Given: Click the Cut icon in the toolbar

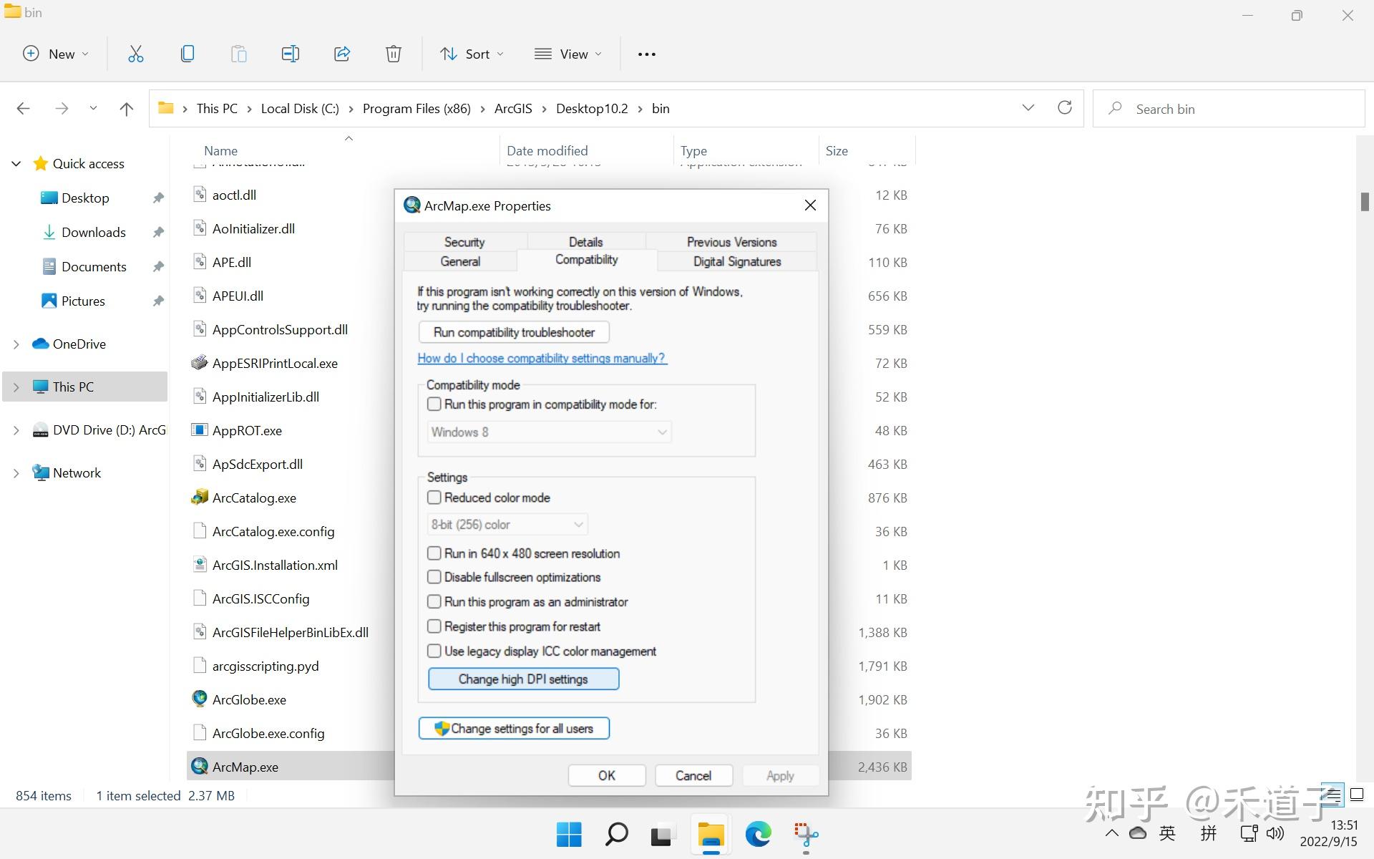Looking at the screenshot, I should click(135, 54).
